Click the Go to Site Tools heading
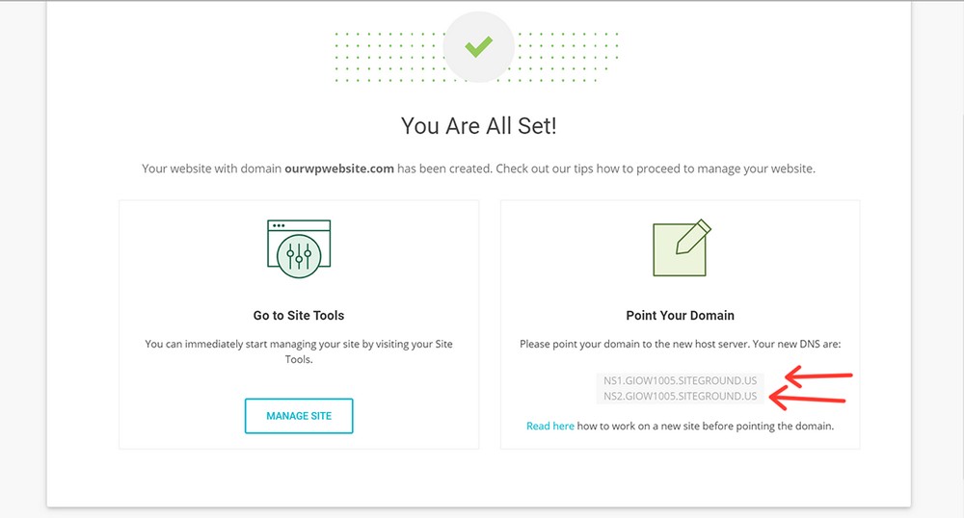The width and height of the screenshot is (964, 518). point(299,316)
